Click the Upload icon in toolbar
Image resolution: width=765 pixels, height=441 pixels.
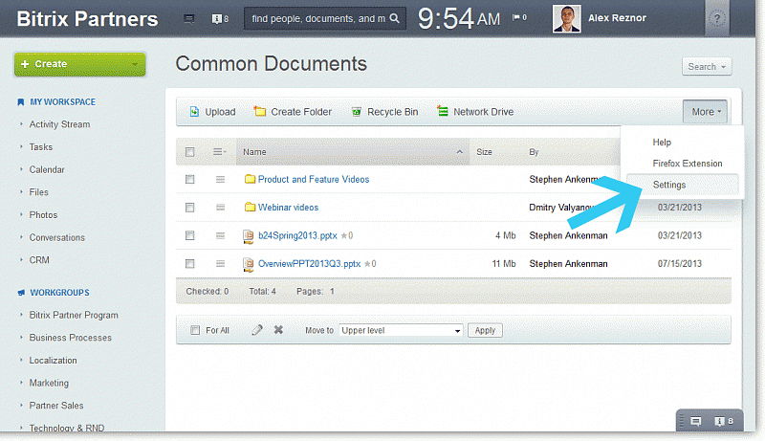[x=194, y=111]
